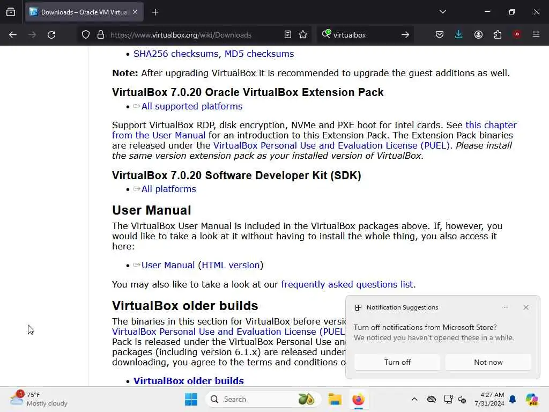This screenshot has width=549, height=412.
Task: Choose Not now in notification
Action: tap(488, 362)
